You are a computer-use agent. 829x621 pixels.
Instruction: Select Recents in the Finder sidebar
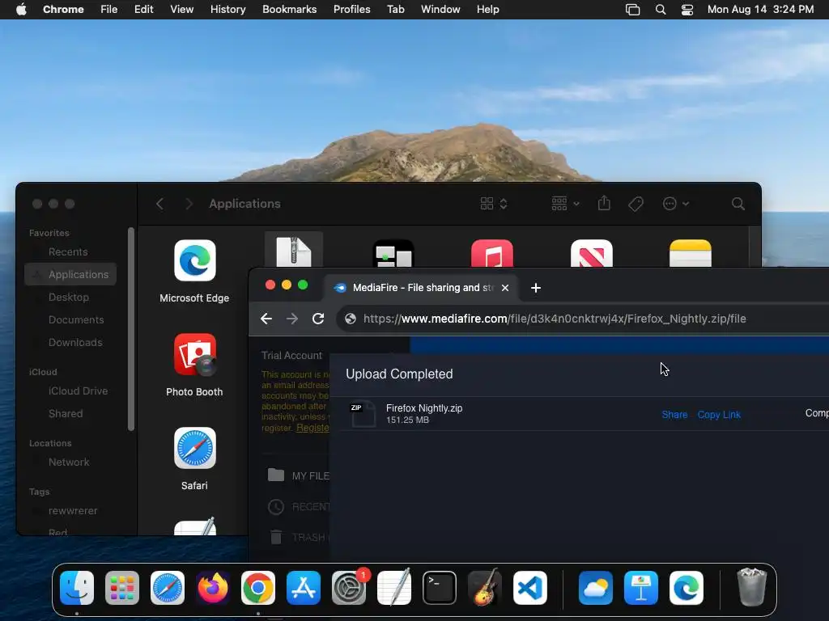68,252
